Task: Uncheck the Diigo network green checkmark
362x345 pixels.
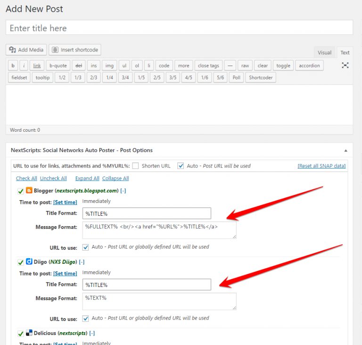Action: click(21, 262)
